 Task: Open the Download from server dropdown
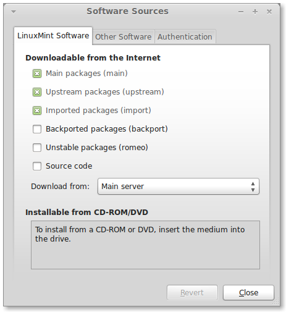(179, 187)
